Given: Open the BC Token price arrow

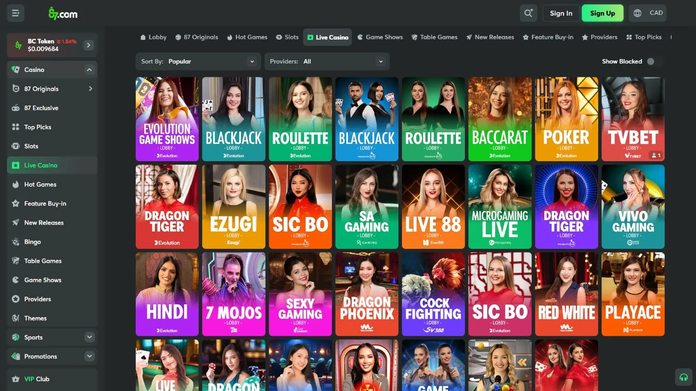Looking at the screenshot, I should click(88, 45).
